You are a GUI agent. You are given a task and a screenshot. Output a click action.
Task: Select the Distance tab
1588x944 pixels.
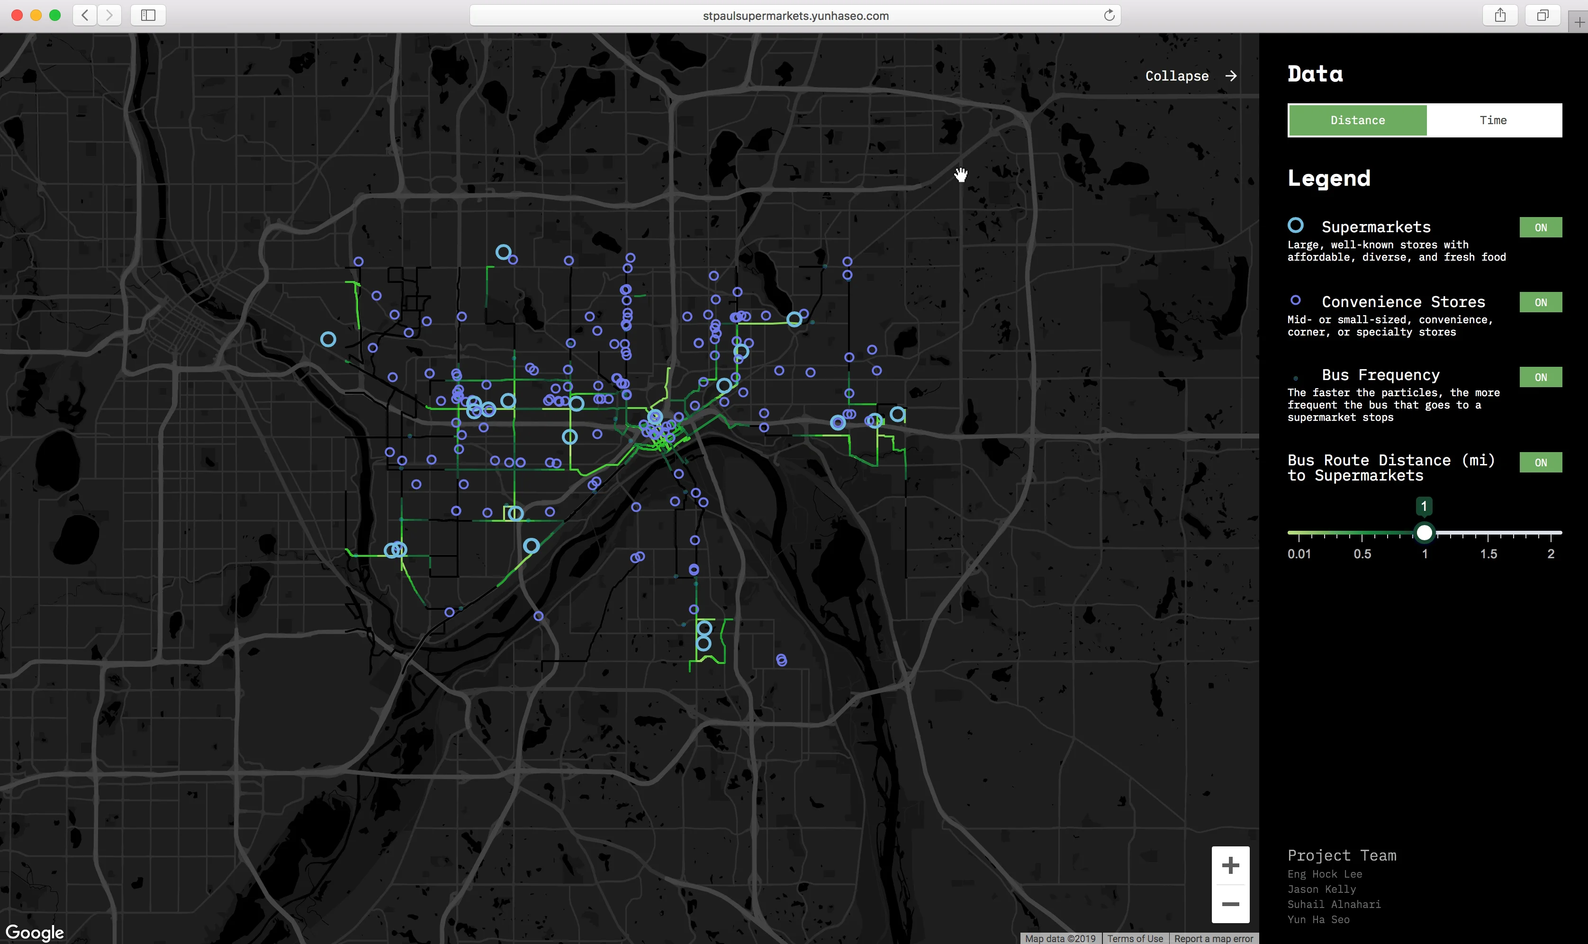(1357, 120)
